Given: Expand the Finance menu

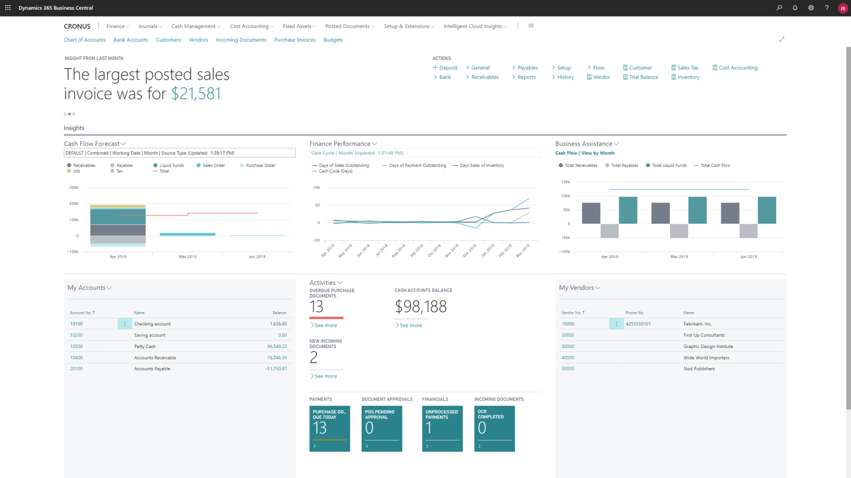Looking at the screenshot, I should (117, 26).
